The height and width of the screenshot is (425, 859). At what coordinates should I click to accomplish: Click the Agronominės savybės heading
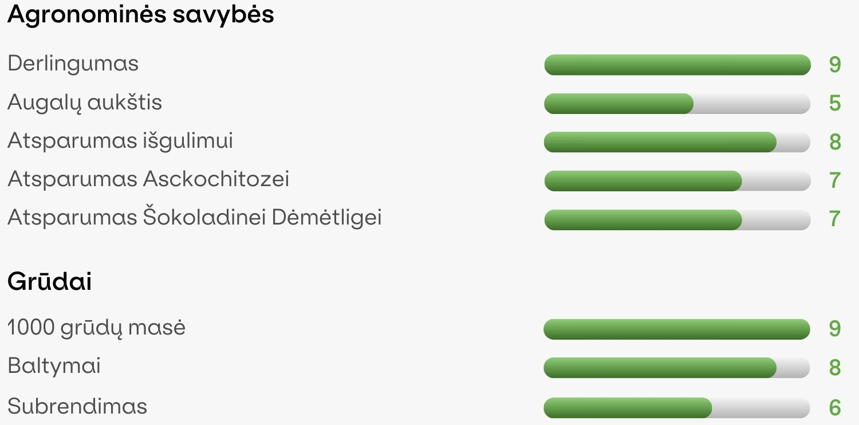(x=141, y=15)
